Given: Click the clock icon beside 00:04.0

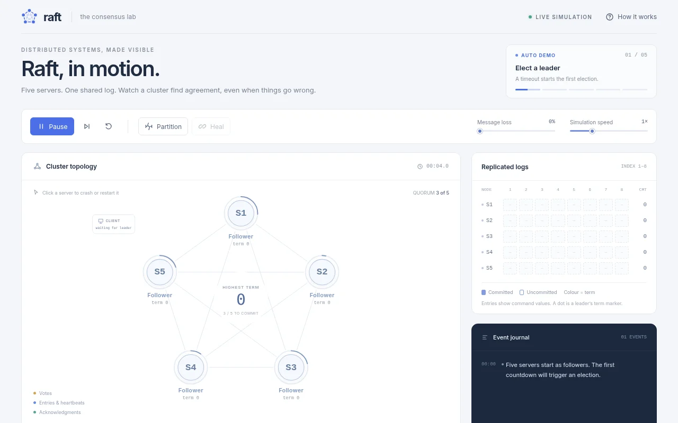Looking at the screenshot, I should point(420,167).
